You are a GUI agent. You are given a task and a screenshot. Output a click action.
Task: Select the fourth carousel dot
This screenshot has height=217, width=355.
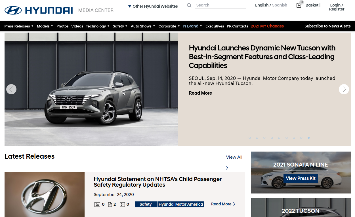272,138
